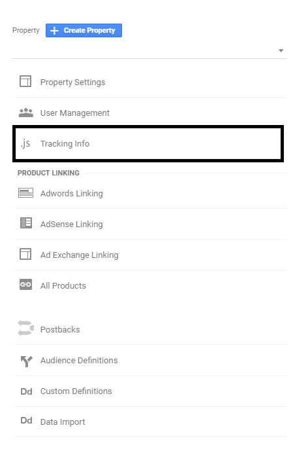Image resolution: width=293 pixels, height=468 pixels.
Task: Click the Dd icon beside Data Import
Action: tap(26, 420)
